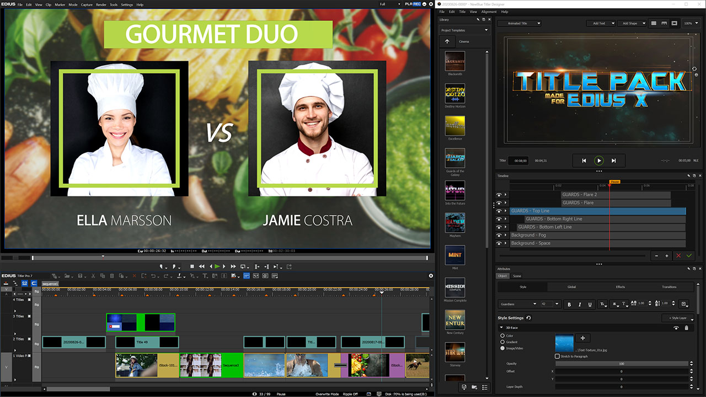Viewport: 706px width, 397px height.
Task: Enable the Stretch to Paragraph checkbox
Action: 557,356
